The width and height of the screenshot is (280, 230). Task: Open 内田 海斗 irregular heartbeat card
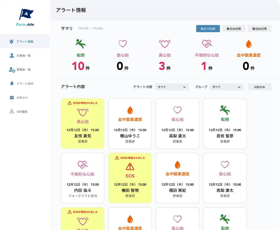click(x=82, y=178)
